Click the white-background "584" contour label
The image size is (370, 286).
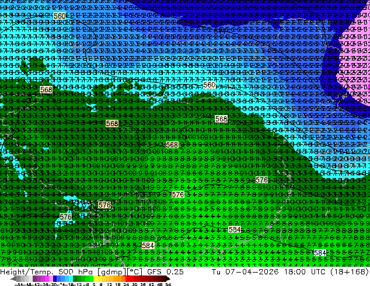click(320, 253)
